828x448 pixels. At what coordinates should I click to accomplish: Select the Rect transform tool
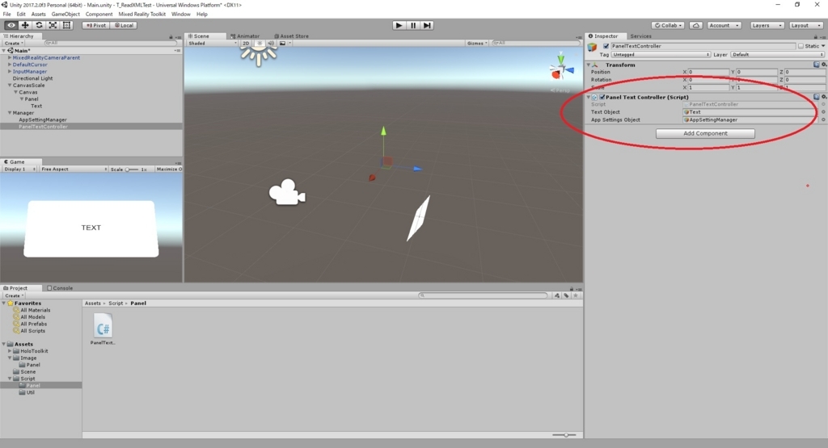coord(66,25)
